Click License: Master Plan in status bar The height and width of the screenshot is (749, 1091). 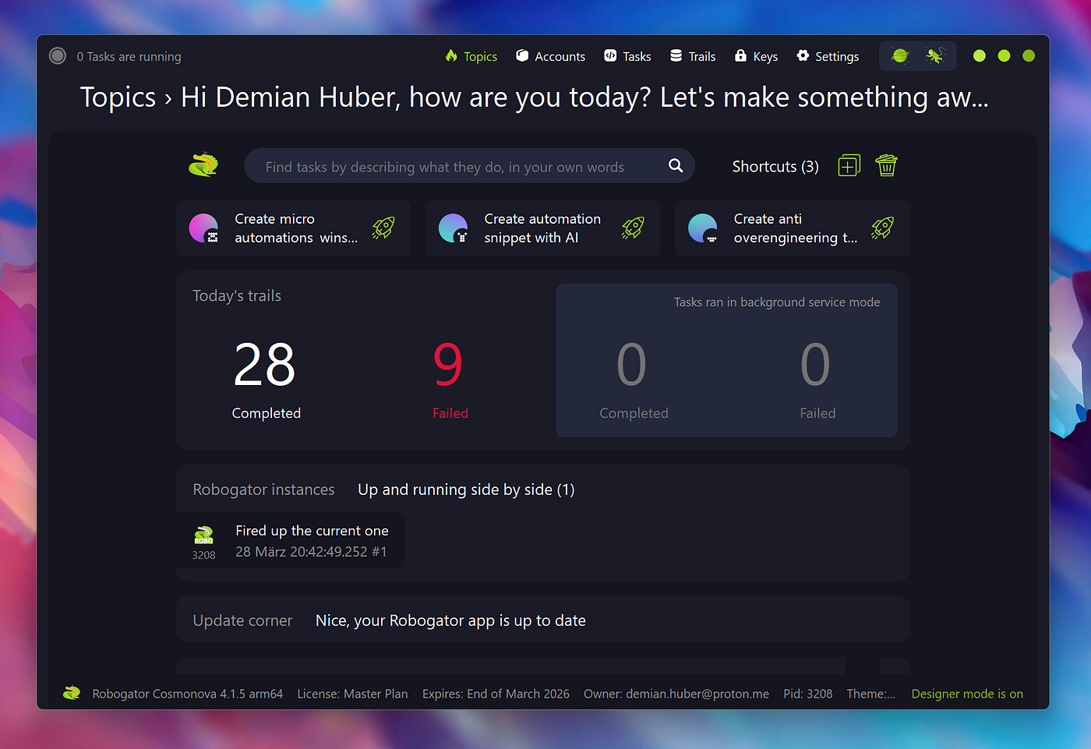pos(352,694)
